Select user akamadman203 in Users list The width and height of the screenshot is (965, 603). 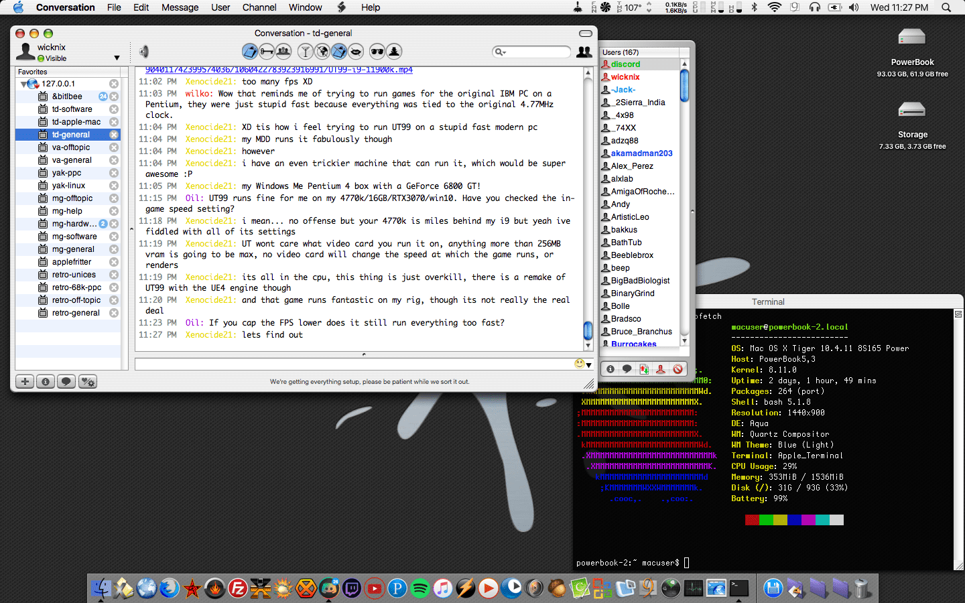[x=641, y=153]
